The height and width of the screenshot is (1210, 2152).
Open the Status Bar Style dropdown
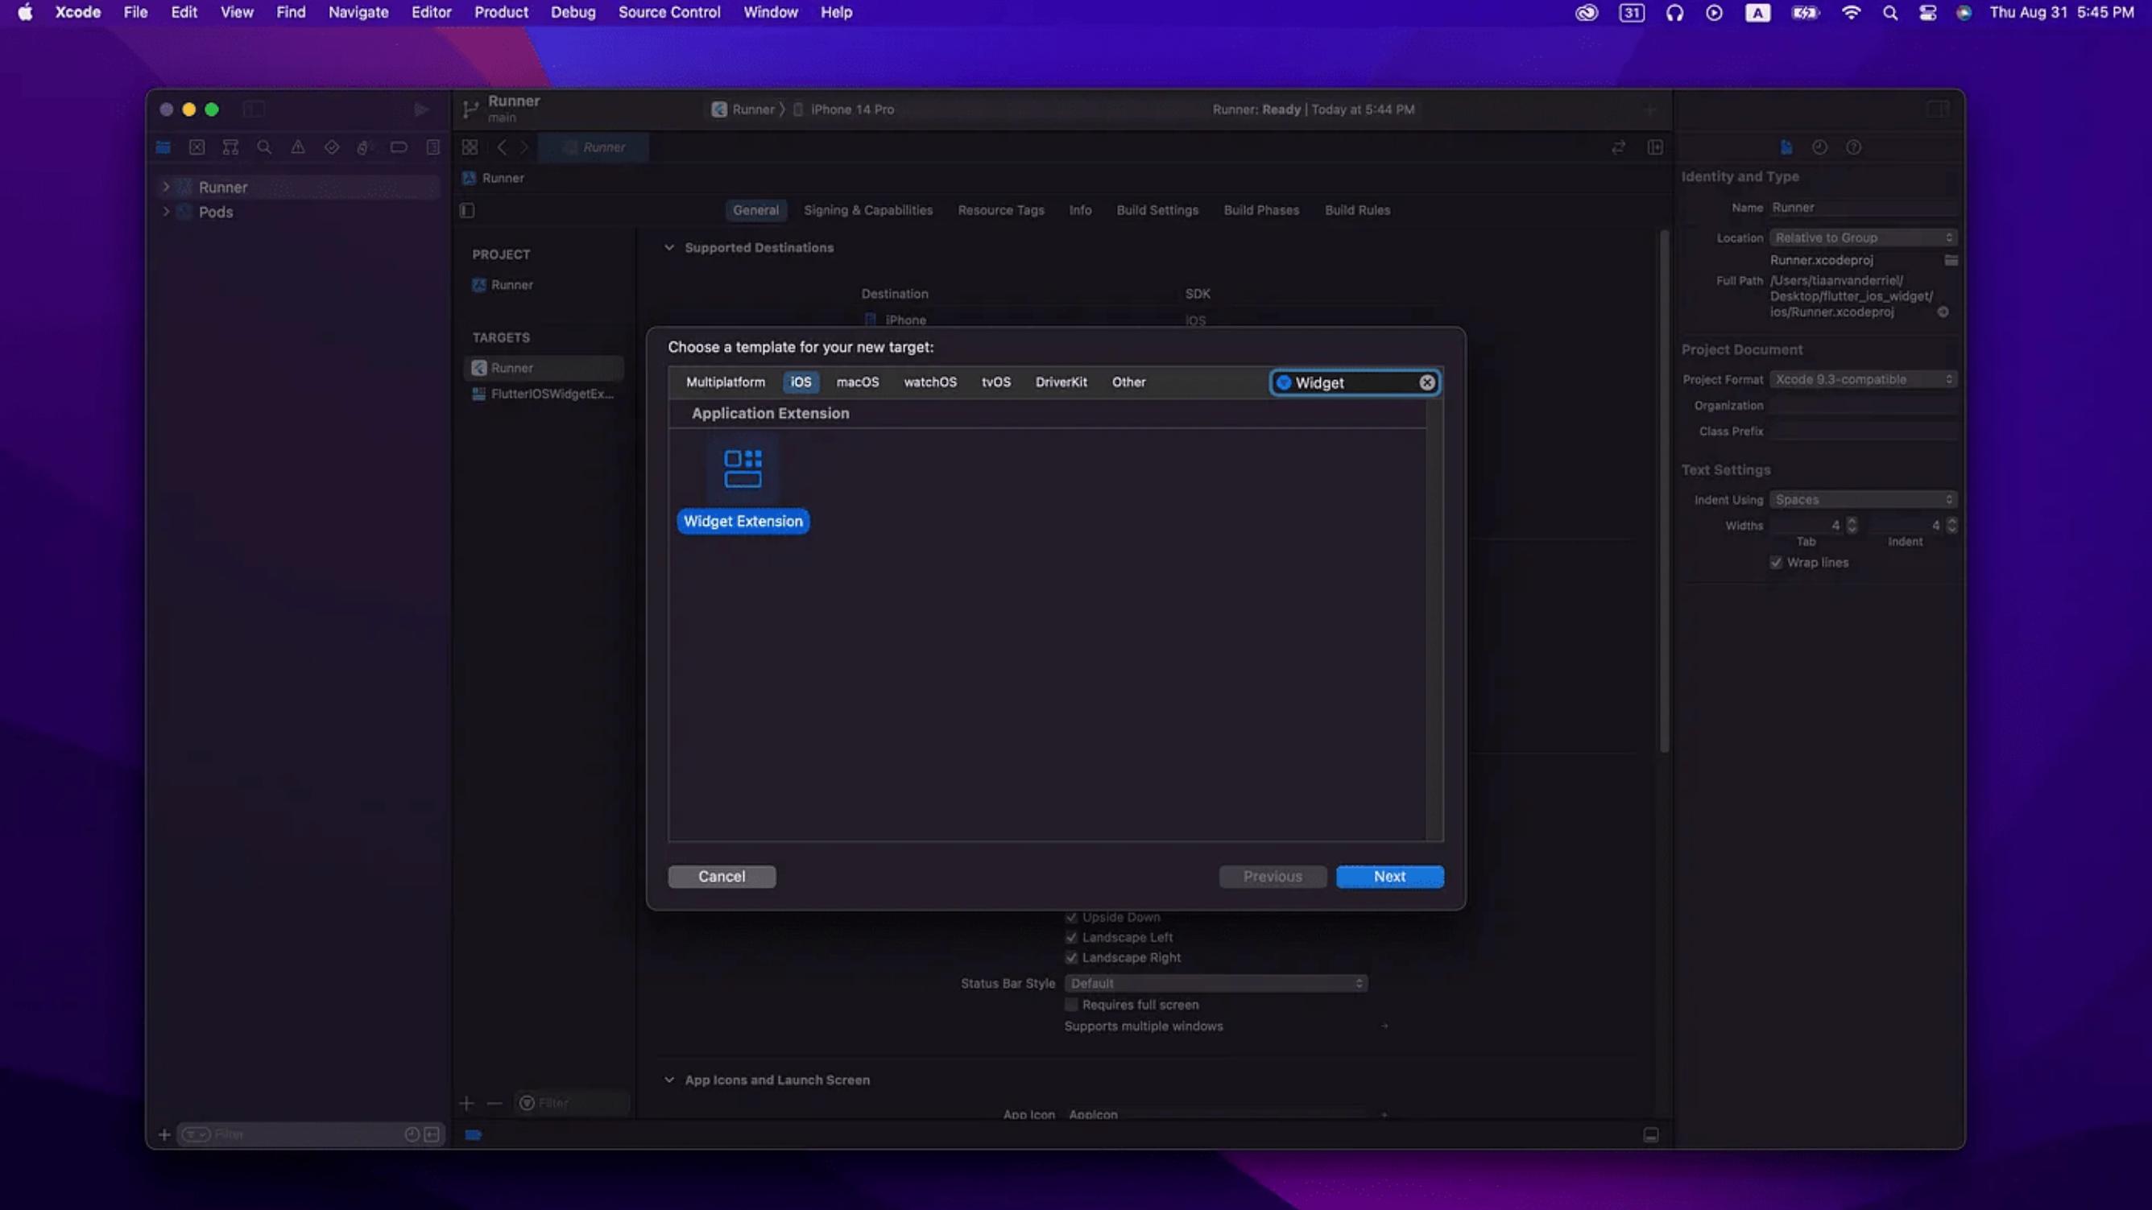(x=1215, y=983)
